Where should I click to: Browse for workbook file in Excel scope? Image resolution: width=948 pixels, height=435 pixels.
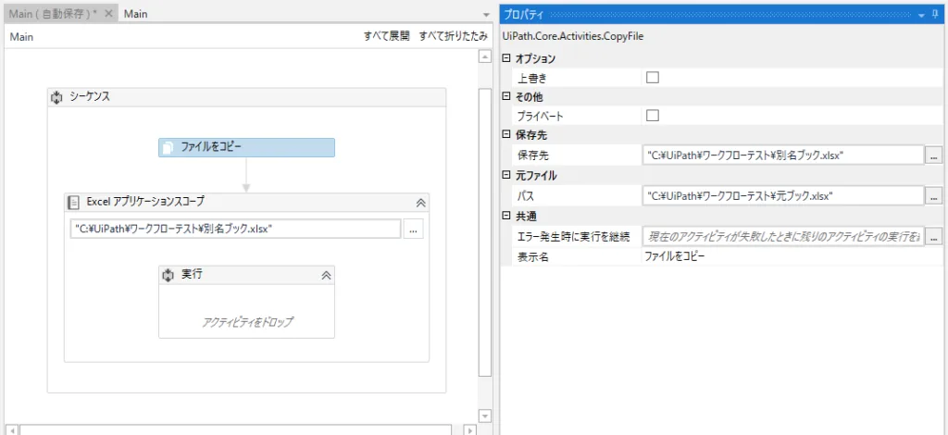[x=414, y=230]
